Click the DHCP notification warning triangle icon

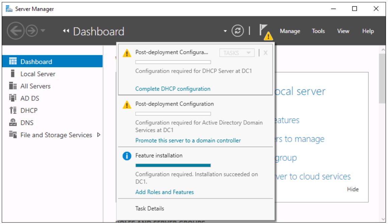tap(127, 53)
